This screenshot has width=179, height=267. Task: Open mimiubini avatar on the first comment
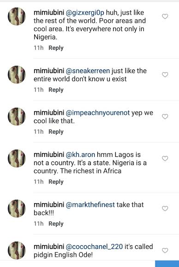pos(17,16)
